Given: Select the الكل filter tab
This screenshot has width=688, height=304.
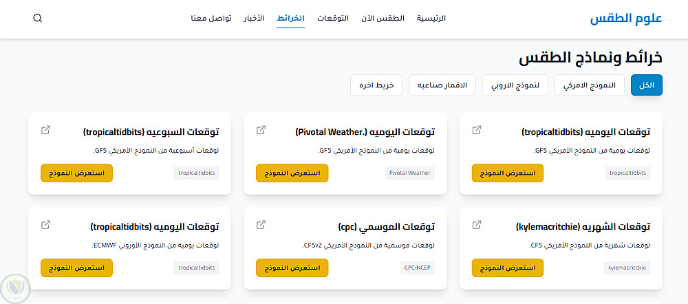Looking at the screenshot, I should [646, 85].
